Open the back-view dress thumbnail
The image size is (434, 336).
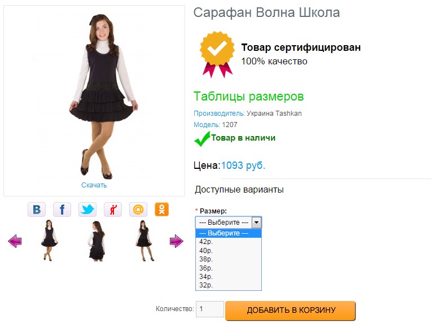97,241
